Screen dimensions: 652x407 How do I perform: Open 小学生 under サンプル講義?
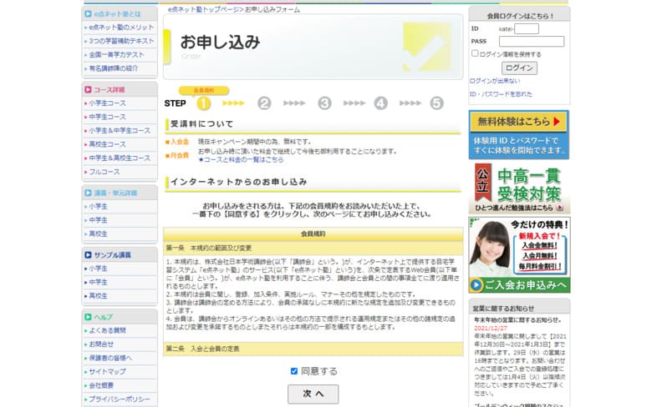(x=98, y=269)
